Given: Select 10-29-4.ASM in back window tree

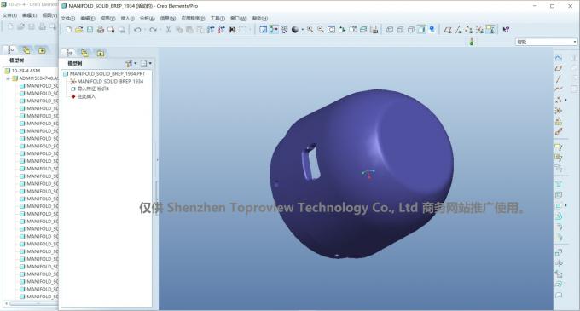Looking at the screenshot, I should click(x=22, y=71).
